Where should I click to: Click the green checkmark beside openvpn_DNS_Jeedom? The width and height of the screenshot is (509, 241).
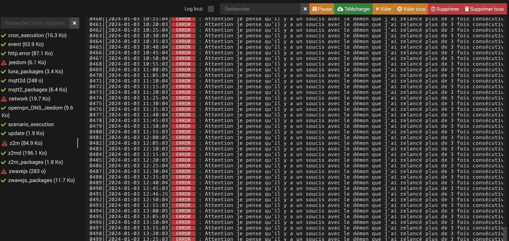(x=3, y=108)
